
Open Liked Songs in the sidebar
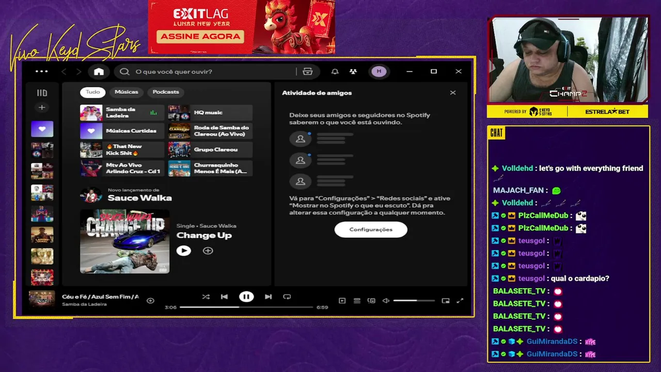42,129
